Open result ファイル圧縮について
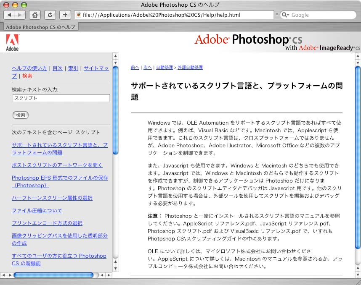This screenshot has height=285, width=361. (37, 211)
